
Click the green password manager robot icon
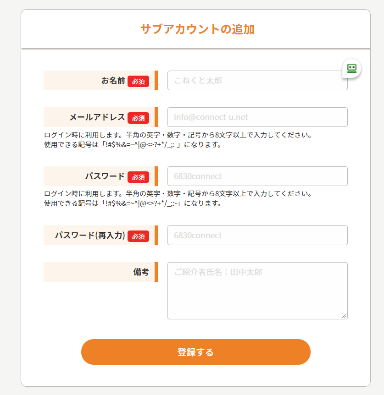(352, 68)
